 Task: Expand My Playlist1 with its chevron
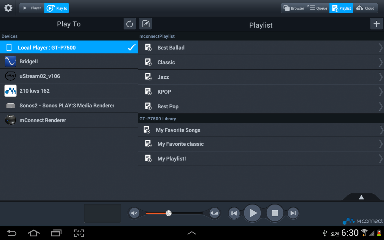click(x=381, y=158)
